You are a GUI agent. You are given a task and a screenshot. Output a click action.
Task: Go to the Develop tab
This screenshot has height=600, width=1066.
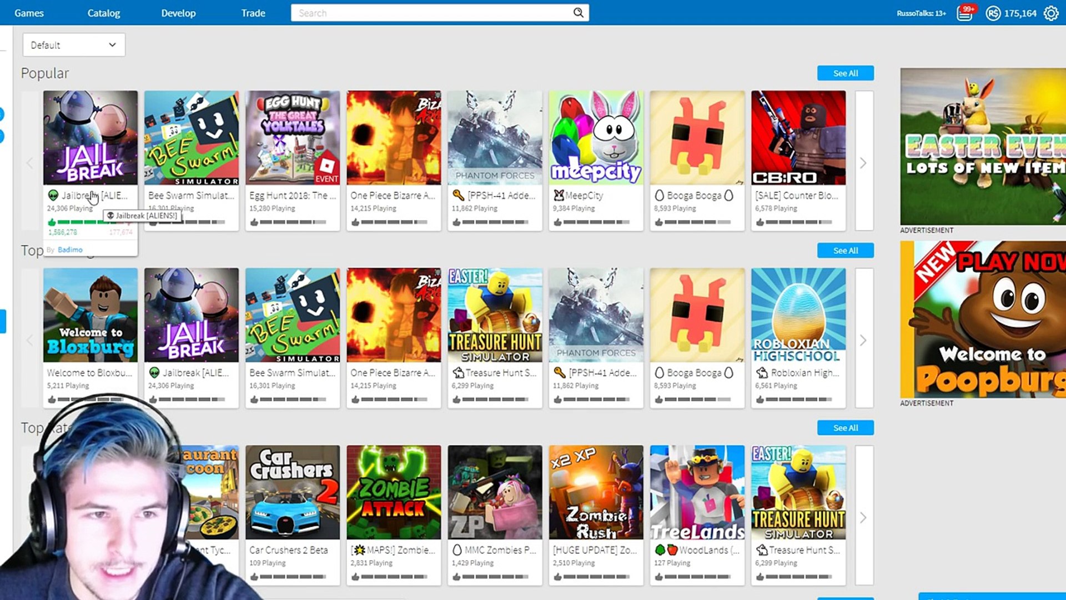click(178, 13)
